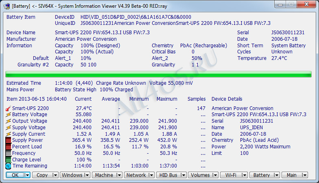The image size is (319, 183).
Task: Open the Wi-Fi button
Action: (x=231, y=175)
